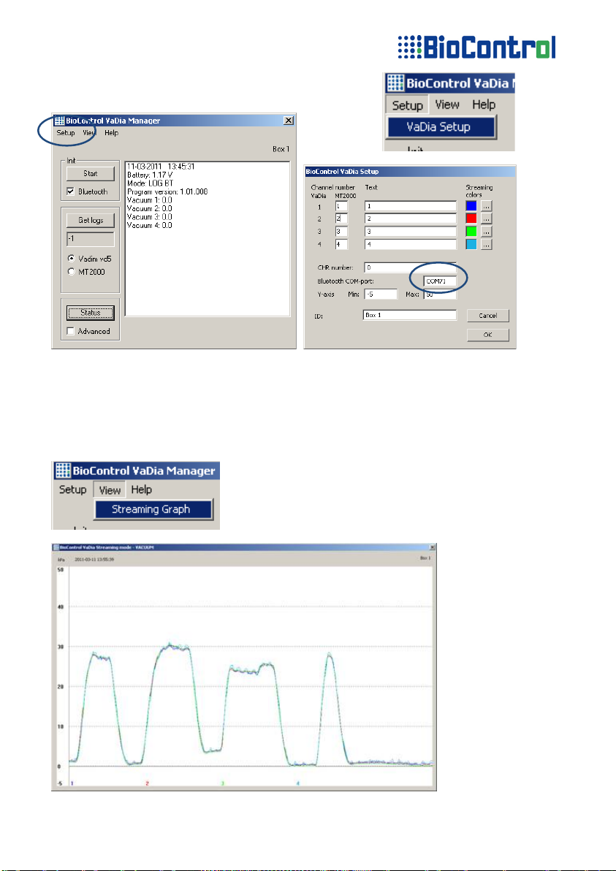Click MT2000 channel number field for VaDia channel 3

pyautogui.click(x=341, y=232)
